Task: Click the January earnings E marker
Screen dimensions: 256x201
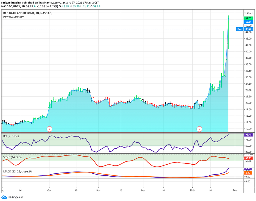Action: tap(199, 129)
